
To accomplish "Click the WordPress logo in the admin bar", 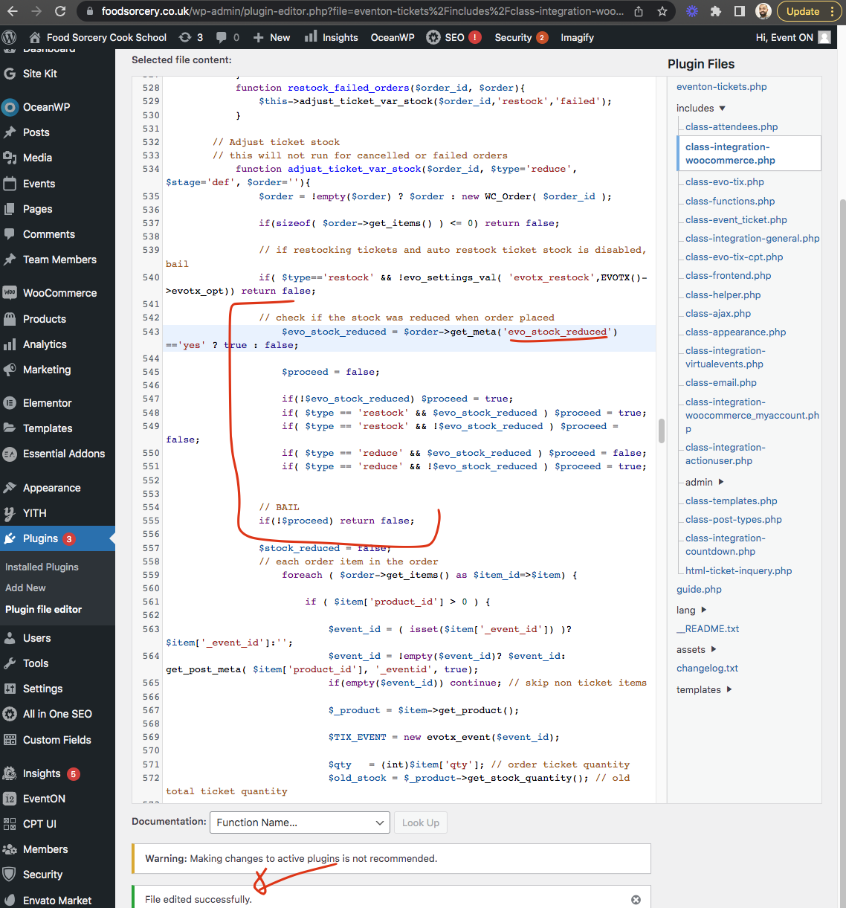I will click(9, 37).
